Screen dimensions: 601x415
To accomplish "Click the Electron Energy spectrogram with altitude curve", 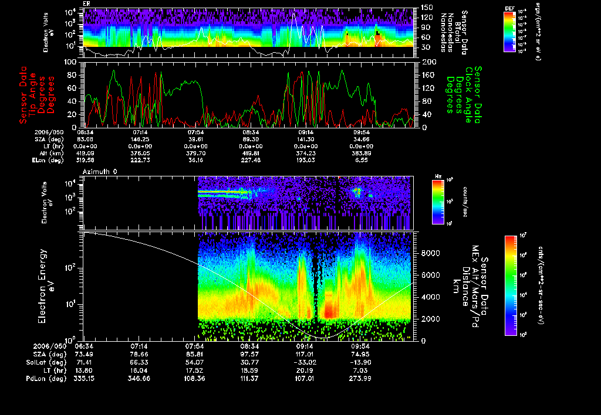I will click(x=249, y=286).
